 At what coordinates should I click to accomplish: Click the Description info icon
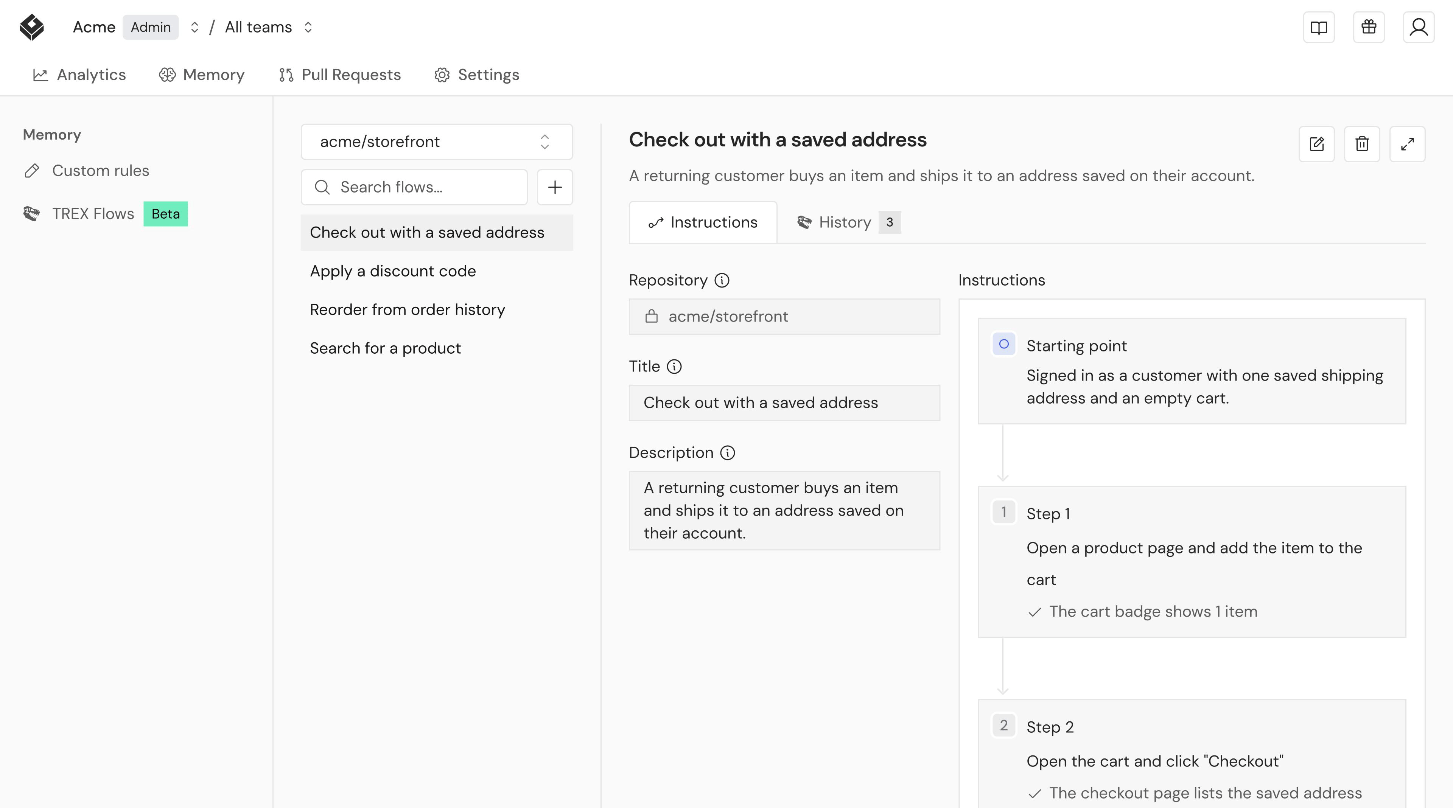pyautogui.click(x=728, y=453)
